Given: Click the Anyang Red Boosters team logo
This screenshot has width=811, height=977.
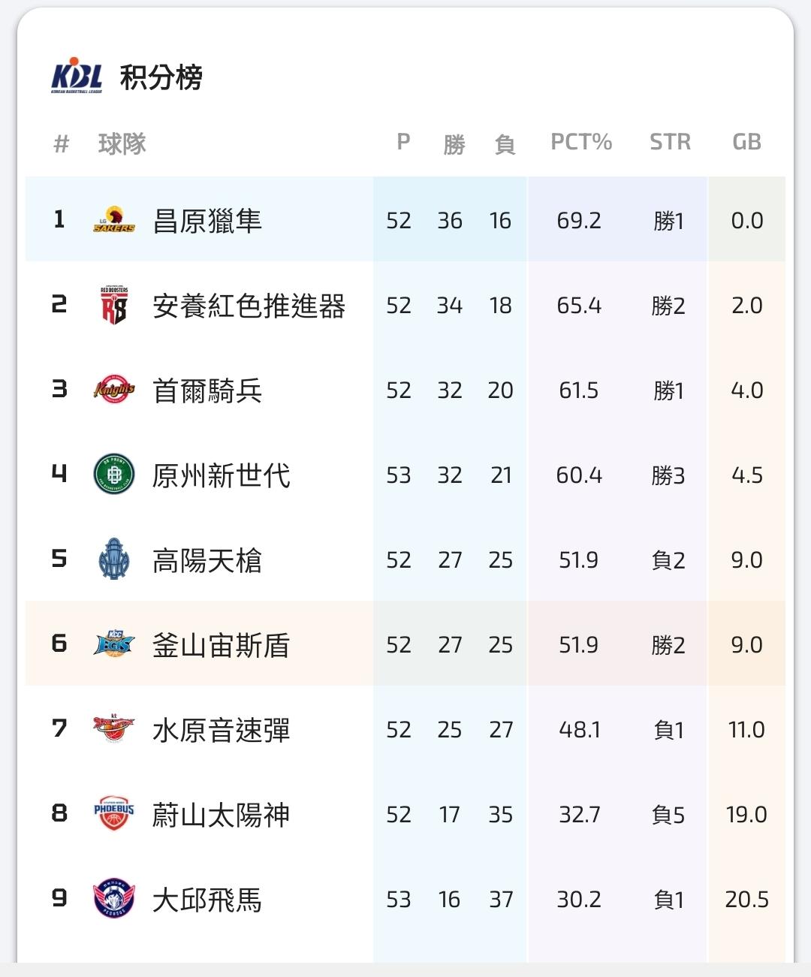Looking at the screenshot, I should pyautogui.click(x=114, y=305).
